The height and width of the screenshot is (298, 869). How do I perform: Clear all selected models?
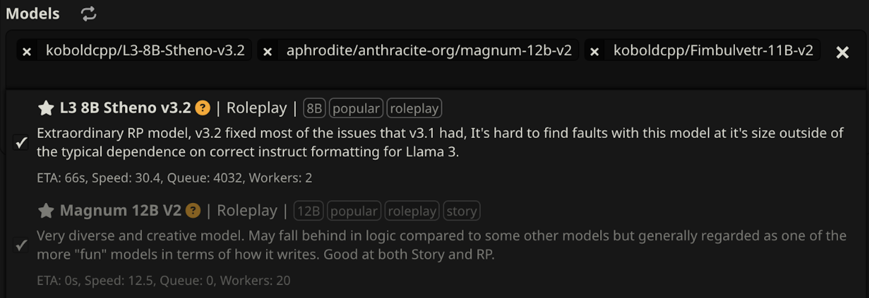842,52
